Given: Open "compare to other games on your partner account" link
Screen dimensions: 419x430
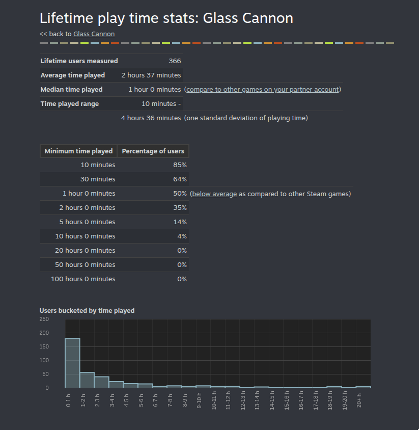Looking at the screenshot, I should tap(262, 89).
